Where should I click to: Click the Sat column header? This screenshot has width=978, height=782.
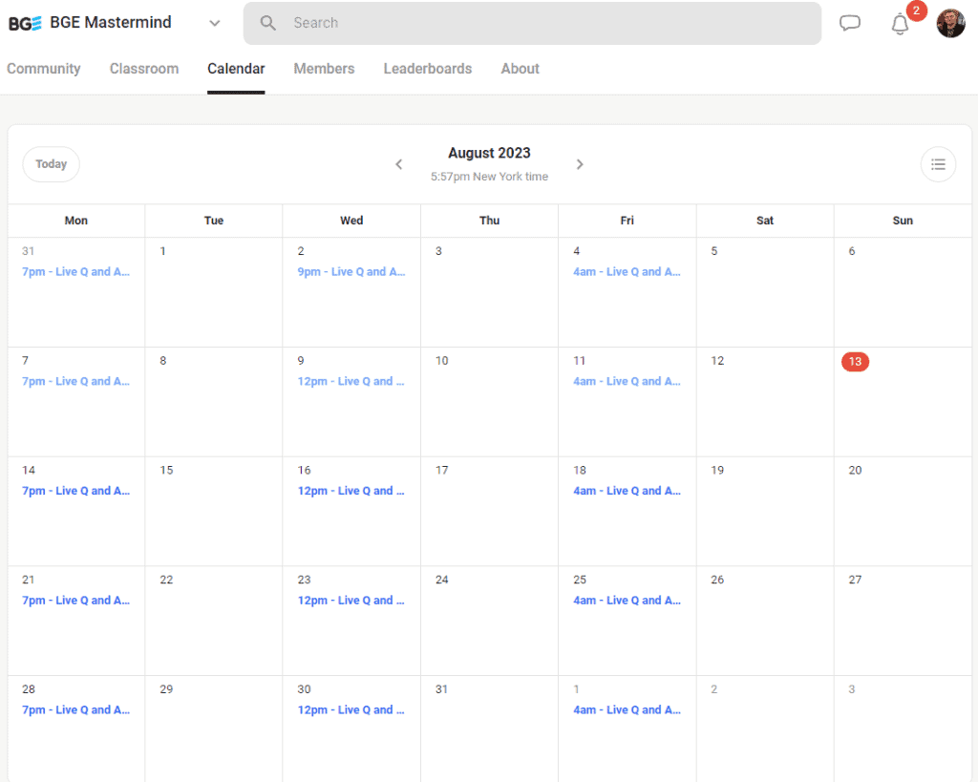coord(765,221)
